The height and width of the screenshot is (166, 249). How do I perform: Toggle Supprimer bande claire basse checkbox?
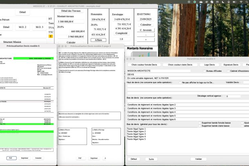200,126
